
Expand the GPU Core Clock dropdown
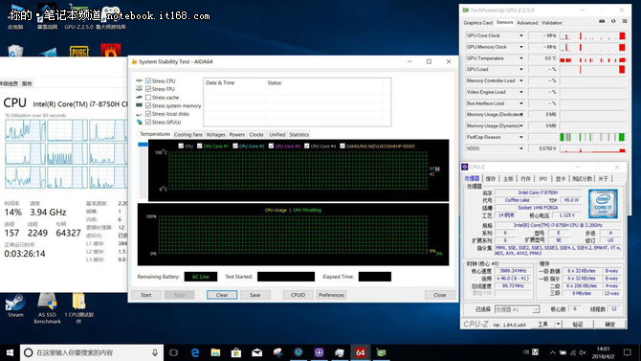coord(521,35)
